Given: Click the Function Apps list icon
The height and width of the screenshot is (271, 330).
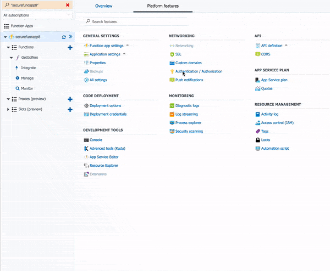Looking at the screenshot, I should (7, 26).
